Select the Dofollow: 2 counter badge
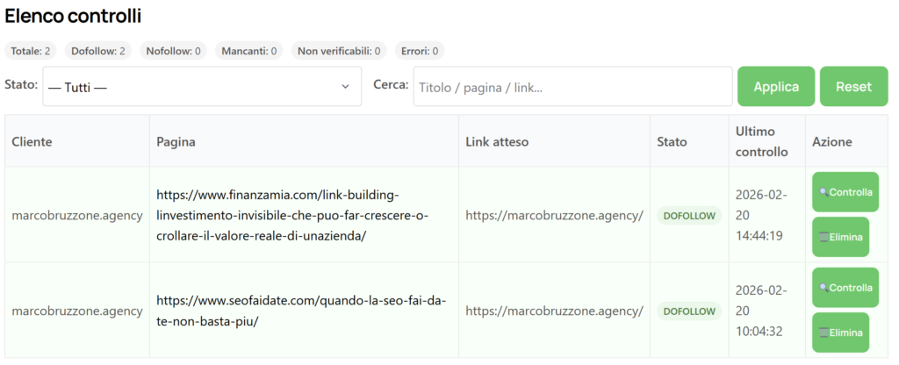 point(98,51)
